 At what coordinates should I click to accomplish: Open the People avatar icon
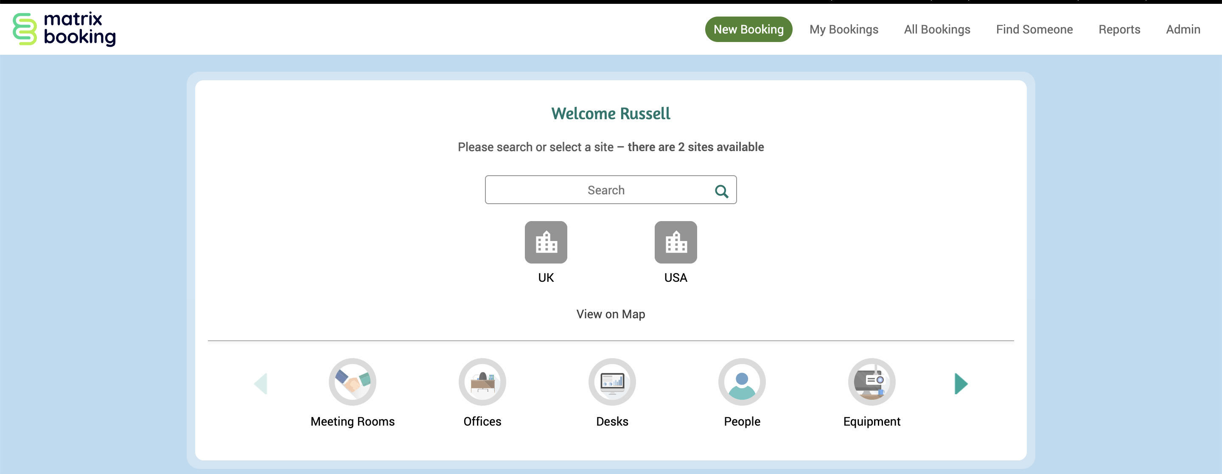click(x=742, y=381)
